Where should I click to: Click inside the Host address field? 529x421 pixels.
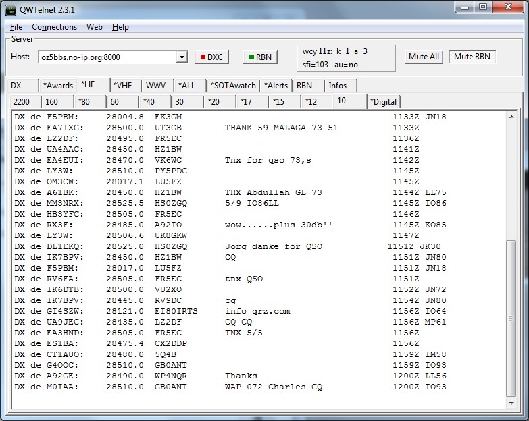tap(107, 57)
